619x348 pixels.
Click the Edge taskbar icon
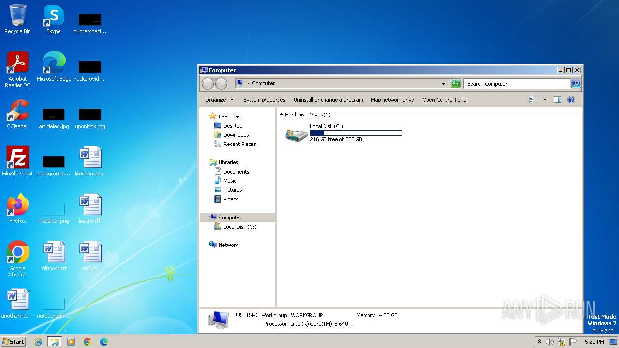[103, 342]
